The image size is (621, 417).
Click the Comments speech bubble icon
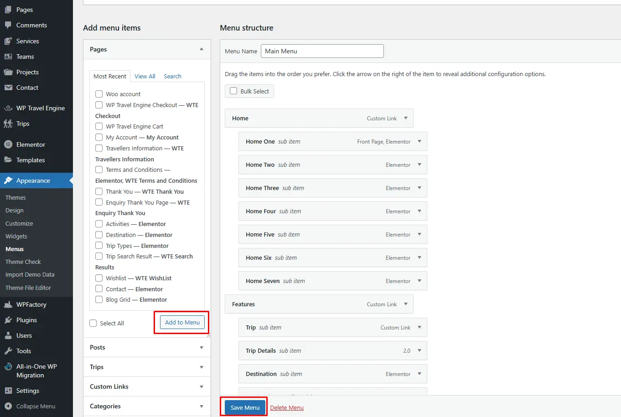(x=8, y=25)
